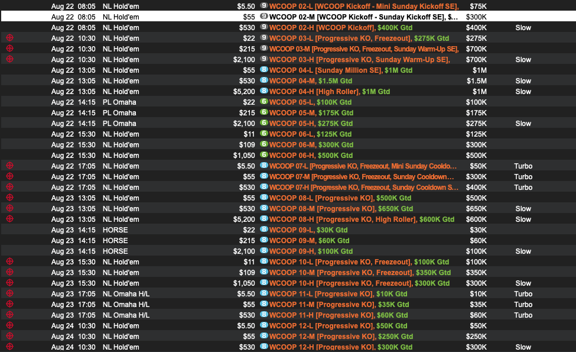Click Aug 24 10:30 start time on WCOOP 12-L row

pyautogui.click(x=73, y=326)
